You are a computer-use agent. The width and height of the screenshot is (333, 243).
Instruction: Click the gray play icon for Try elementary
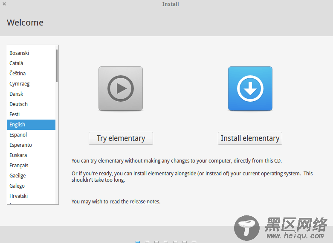coord(121,89)
